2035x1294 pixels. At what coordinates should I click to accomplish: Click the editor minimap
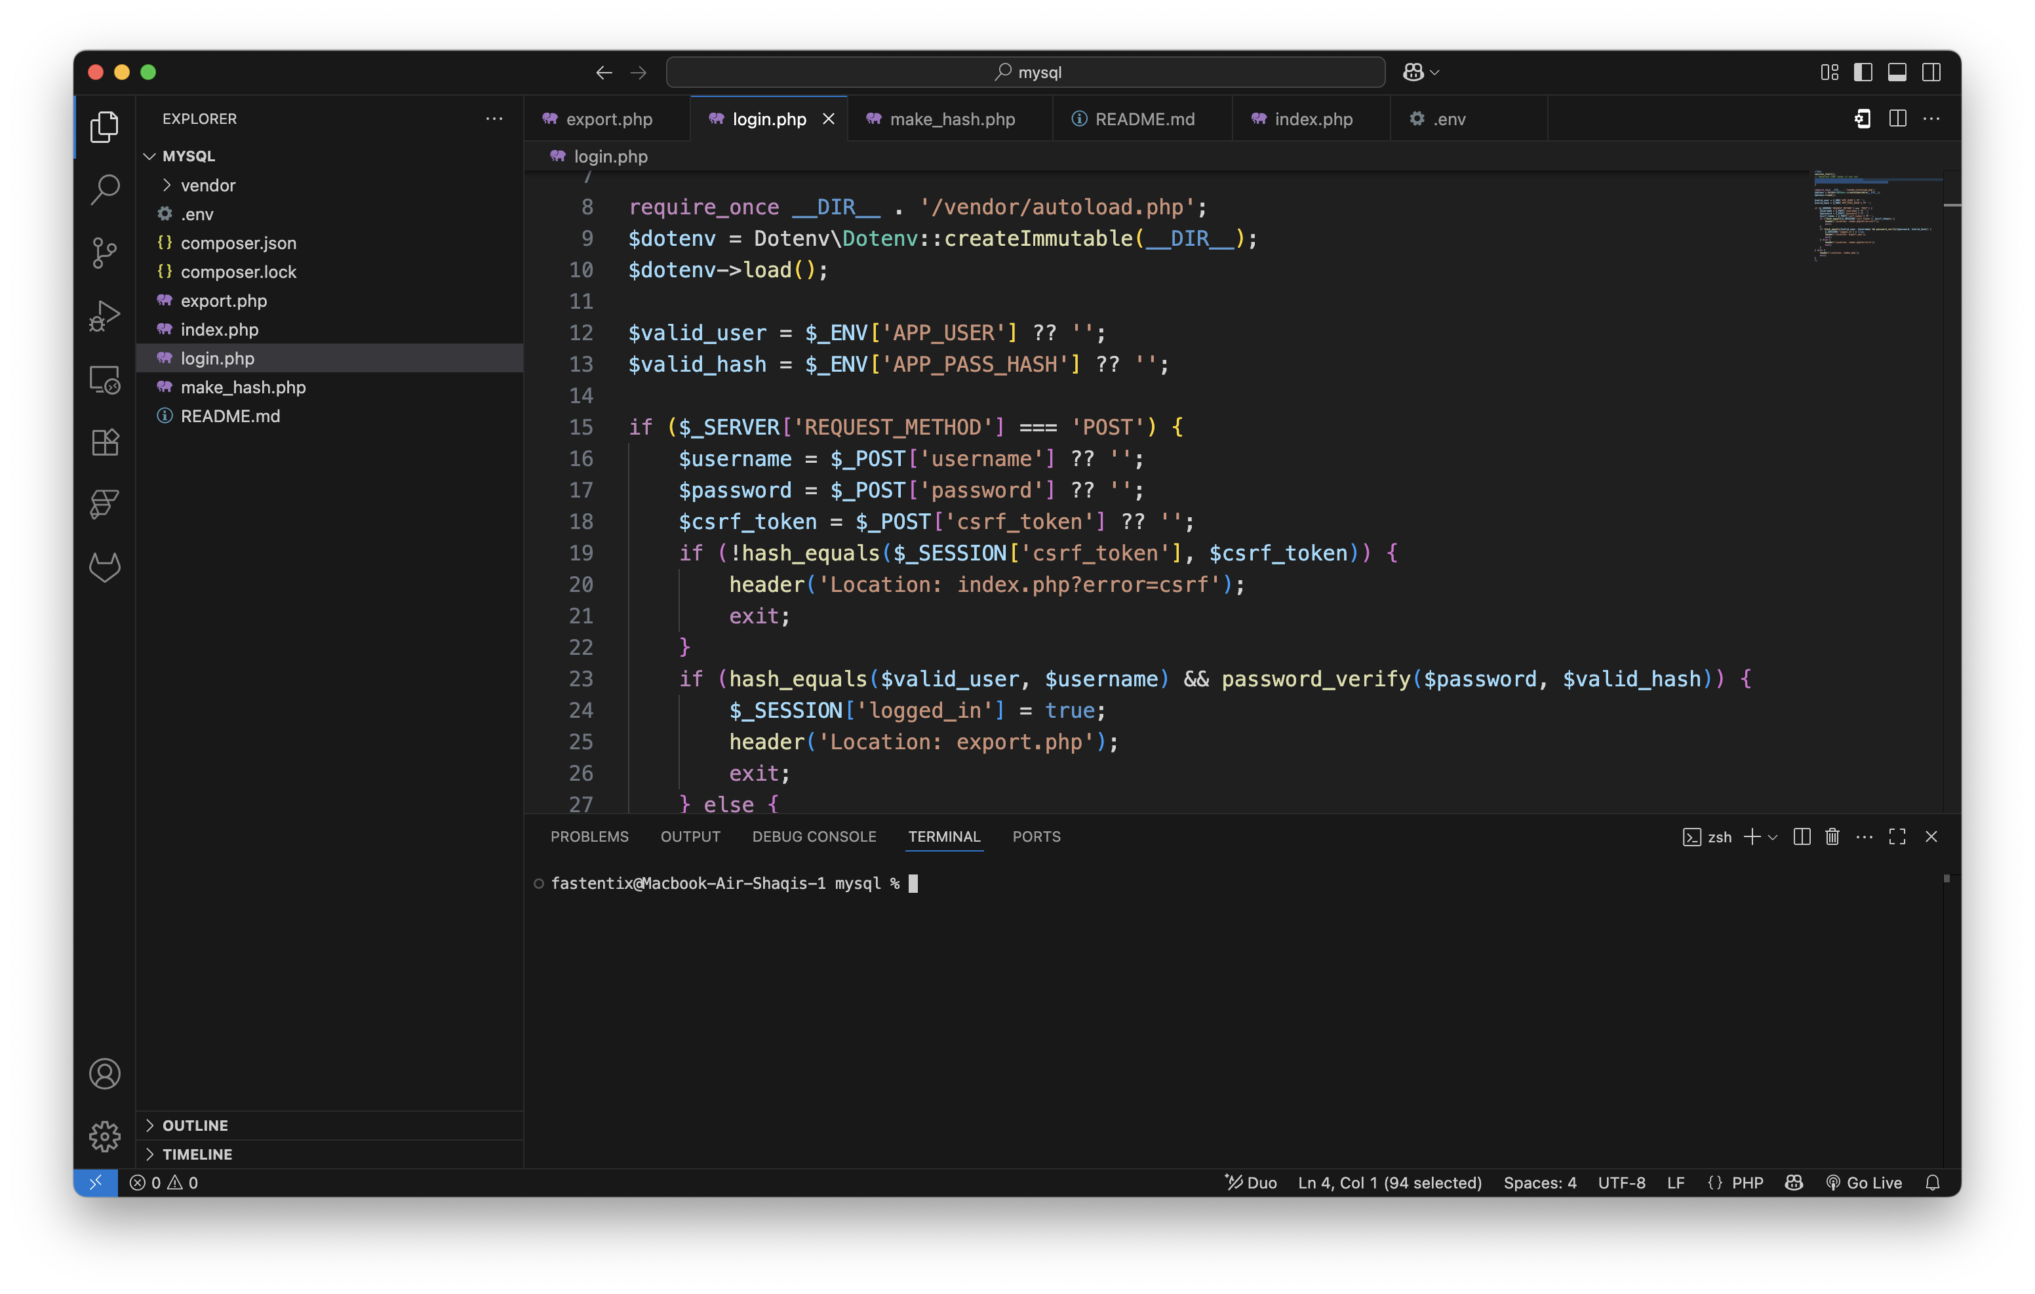1876,216
